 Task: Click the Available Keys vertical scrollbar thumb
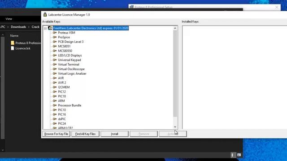pos(175,73)
